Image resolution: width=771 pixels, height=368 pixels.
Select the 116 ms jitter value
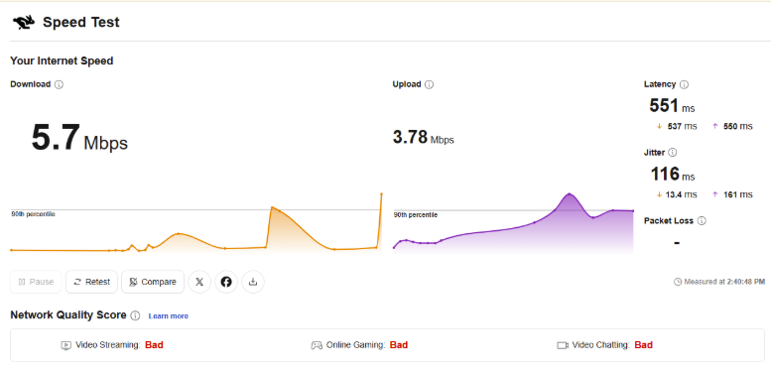(673, 174)
